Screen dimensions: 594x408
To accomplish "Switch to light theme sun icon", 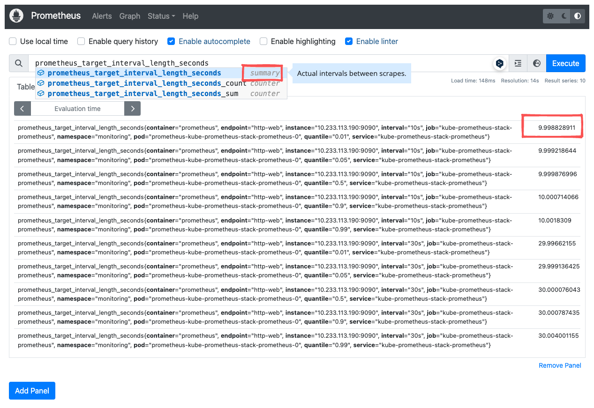I will click(550, 16).
